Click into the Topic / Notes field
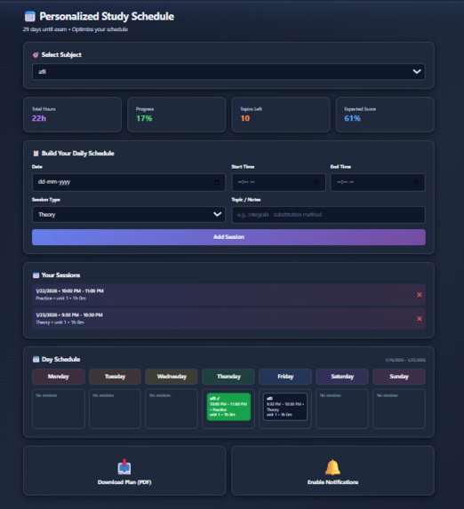 pos(329,215)
